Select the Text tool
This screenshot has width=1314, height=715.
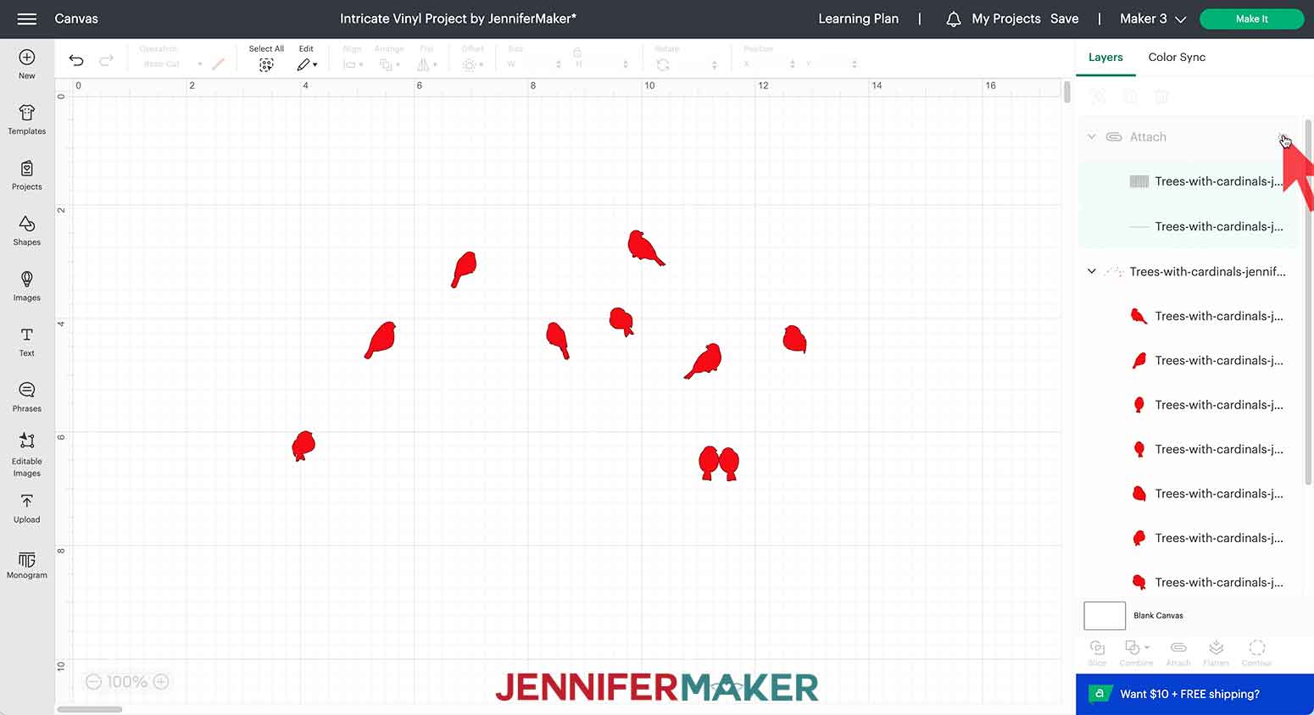pos(27,341)
